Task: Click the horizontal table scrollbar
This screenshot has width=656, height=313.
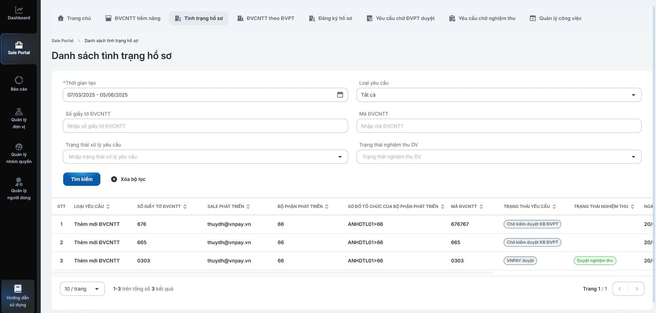Action: (272, 273)
